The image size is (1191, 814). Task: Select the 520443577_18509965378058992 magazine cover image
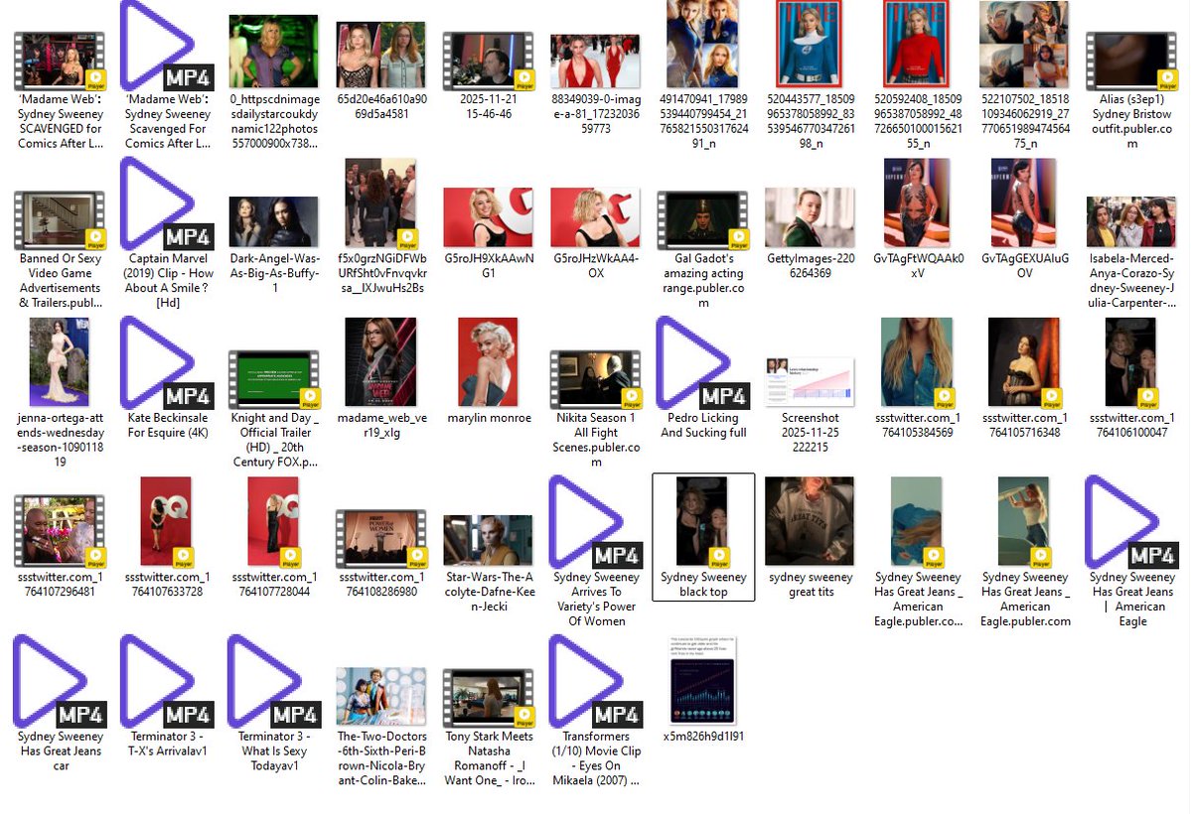[x=811, y=44]
